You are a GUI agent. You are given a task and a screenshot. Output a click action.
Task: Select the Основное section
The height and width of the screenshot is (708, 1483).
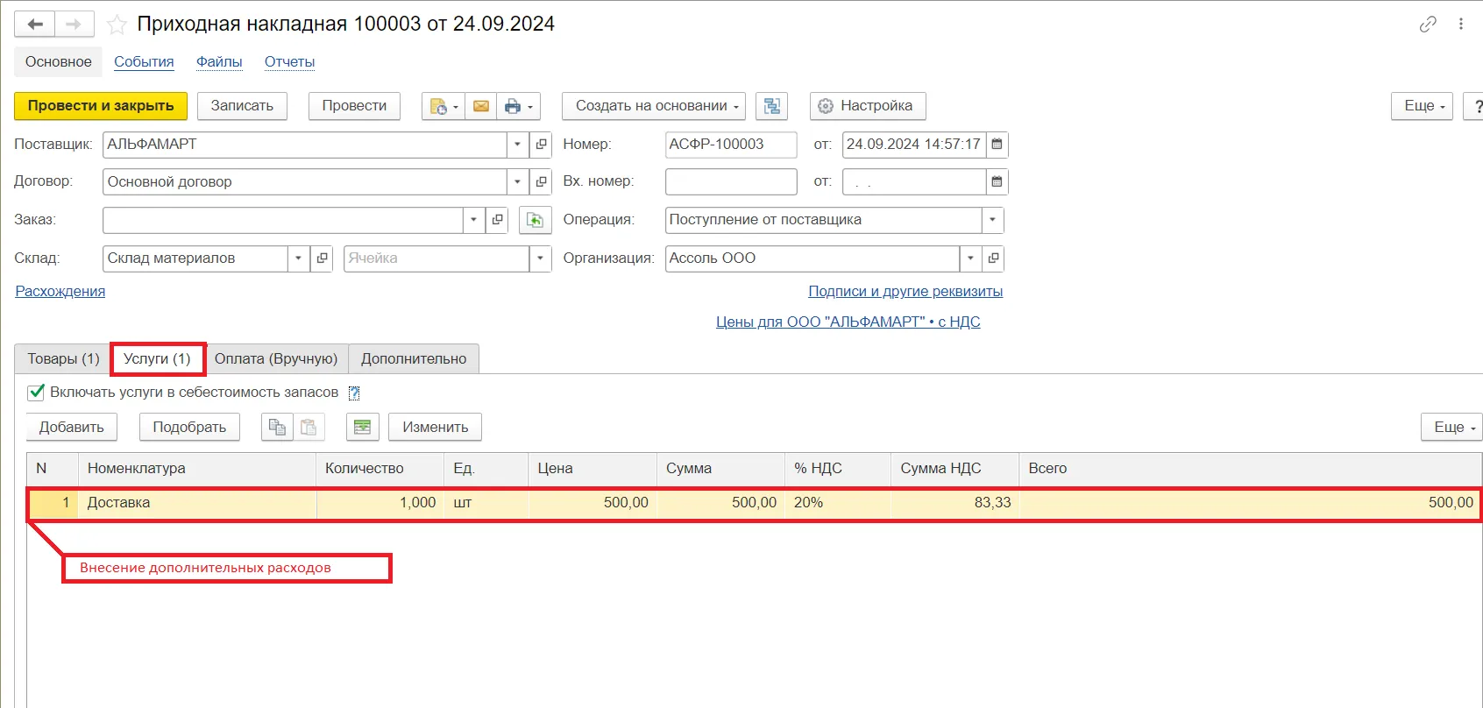[59, 62]
